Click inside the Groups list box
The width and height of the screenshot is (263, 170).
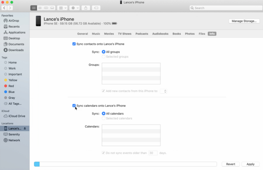[x=131, y=74]
